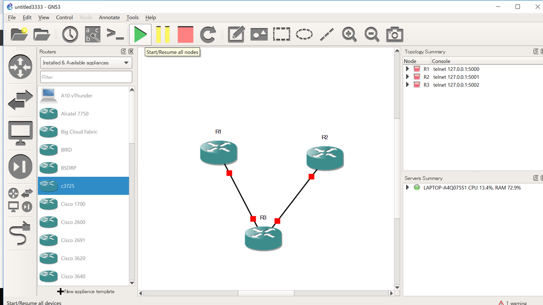Browse end devices monitor icon
Screen dimensions: 543x305
[20, 133]
